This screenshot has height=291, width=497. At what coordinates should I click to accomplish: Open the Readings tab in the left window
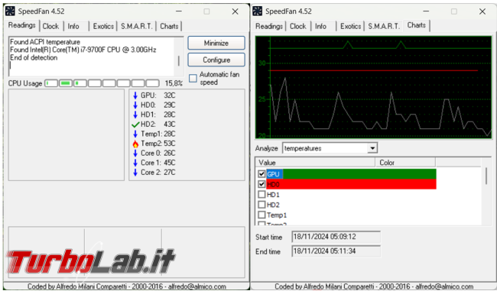point(22,25)
